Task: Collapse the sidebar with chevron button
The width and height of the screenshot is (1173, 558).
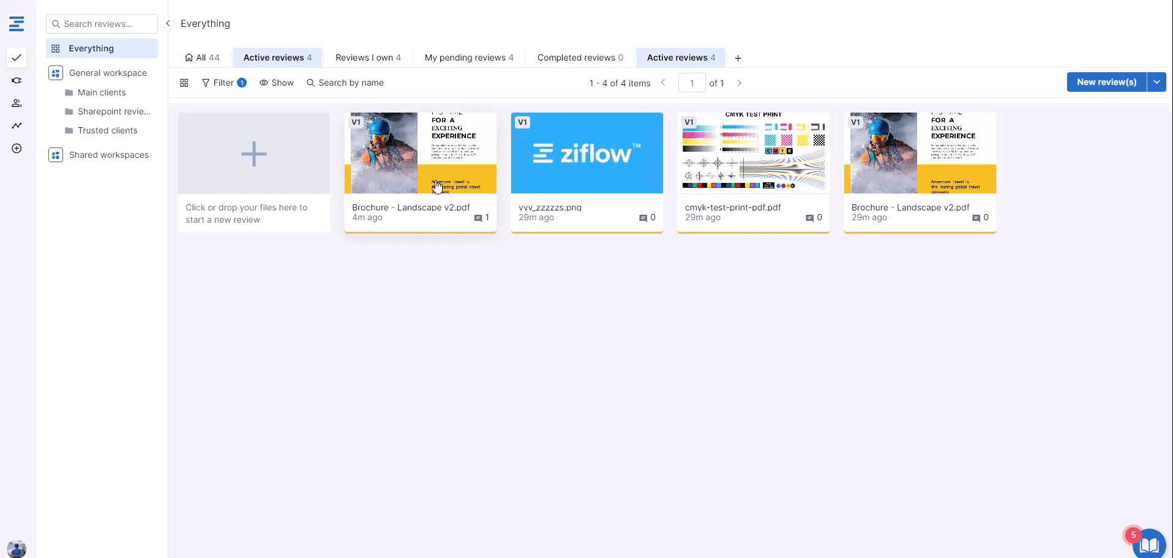Action: (x=168, y=23)
